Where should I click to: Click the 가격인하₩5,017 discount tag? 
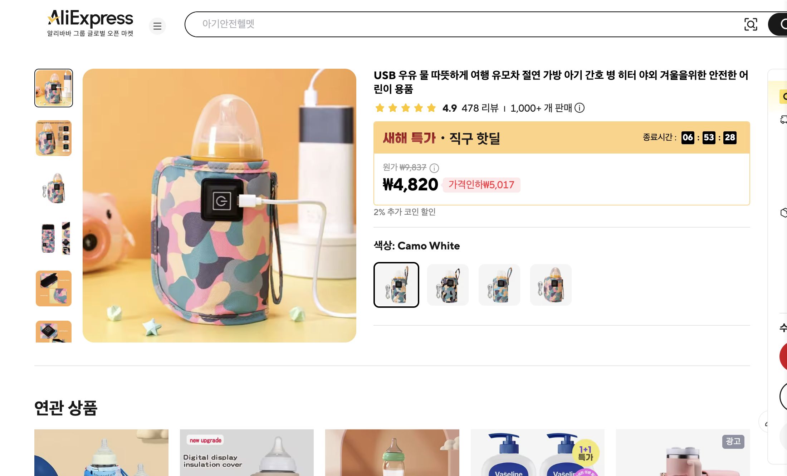[481, 185]
